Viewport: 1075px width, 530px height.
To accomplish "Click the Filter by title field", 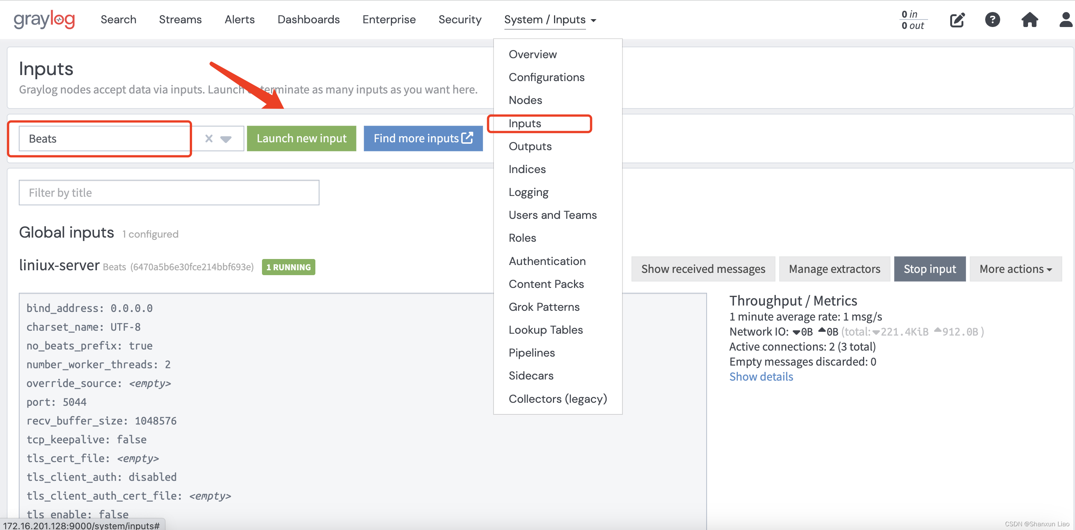I will click(x=169, y=193).
